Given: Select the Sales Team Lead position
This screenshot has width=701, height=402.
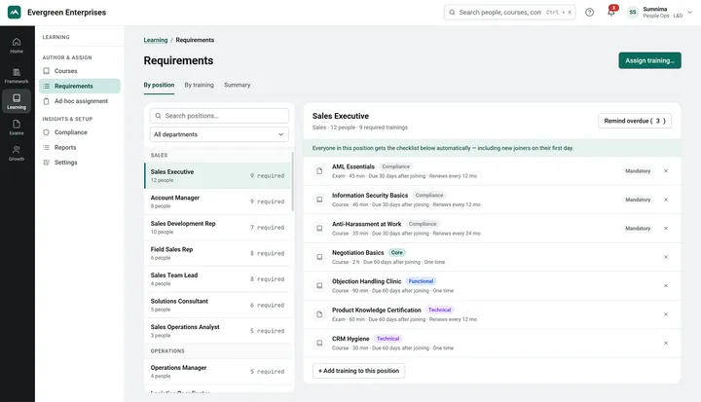Looking at the screenshot, I should pyautogui.click(x=217, y=279).
